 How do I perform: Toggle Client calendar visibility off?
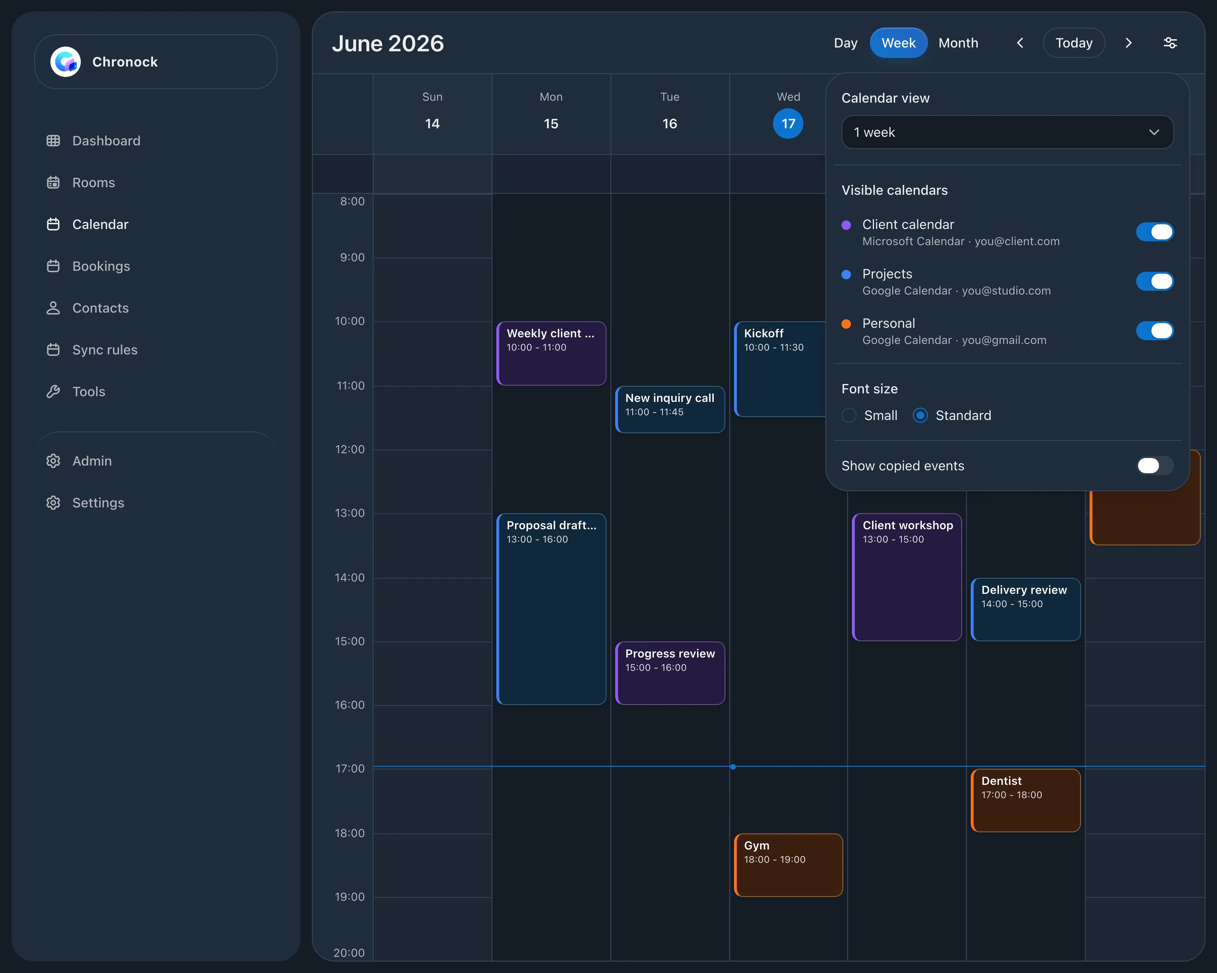point(1154,232)
